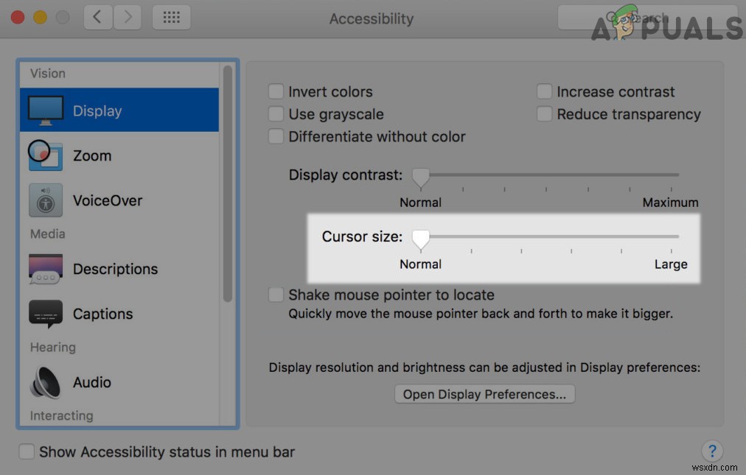Click the Show All grid icon

pos(171,17)
